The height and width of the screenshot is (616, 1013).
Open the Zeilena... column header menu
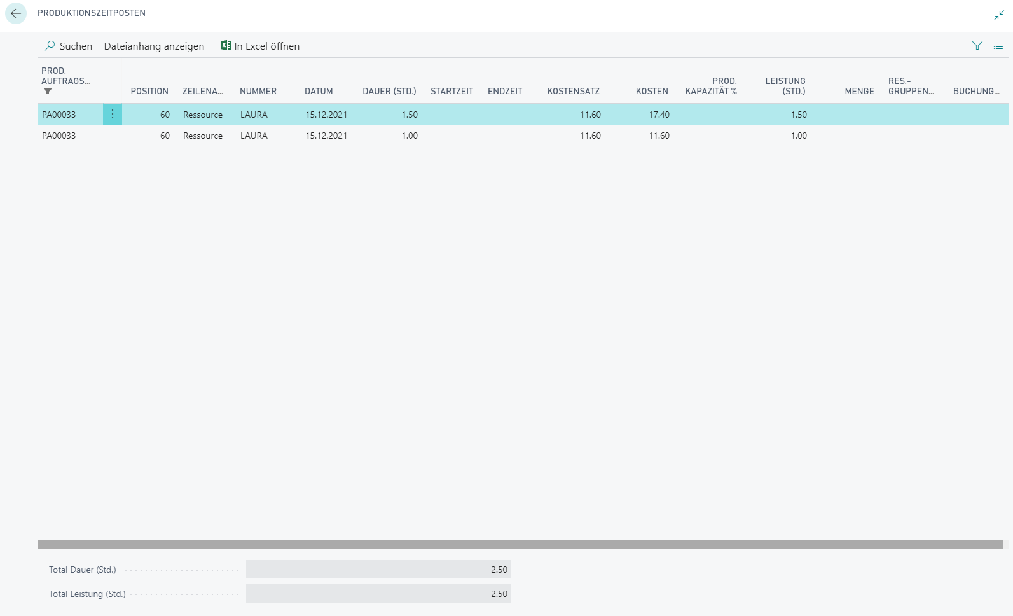coord(203,91)
